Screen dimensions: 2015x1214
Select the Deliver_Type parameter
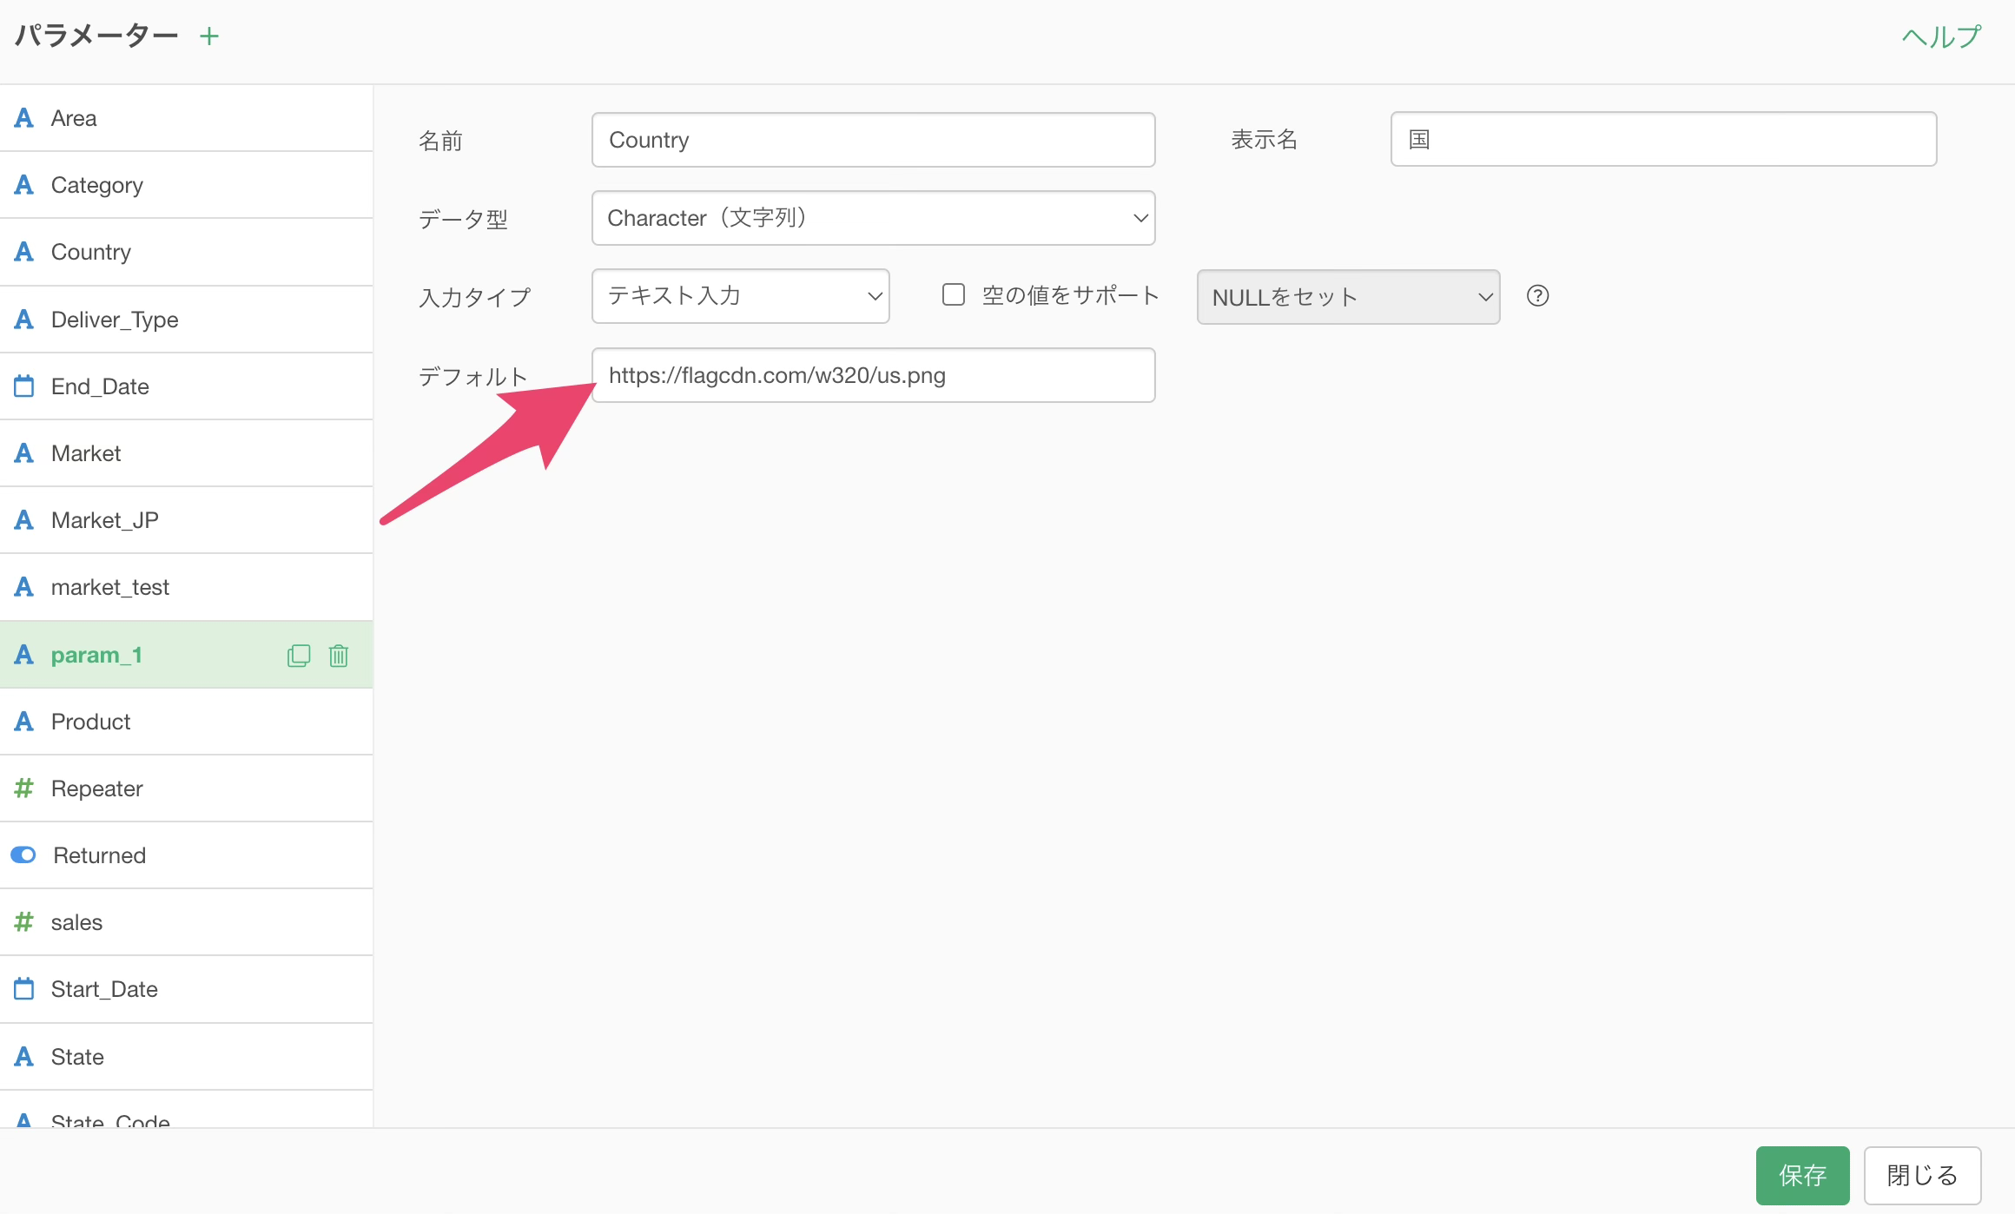(187, 320)
